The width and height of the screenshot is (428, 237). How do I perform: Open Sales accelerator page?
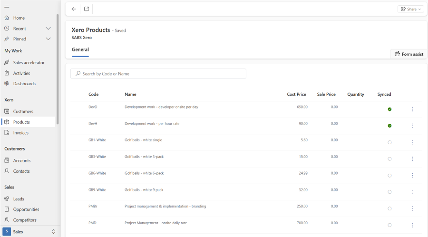point(28,62)
